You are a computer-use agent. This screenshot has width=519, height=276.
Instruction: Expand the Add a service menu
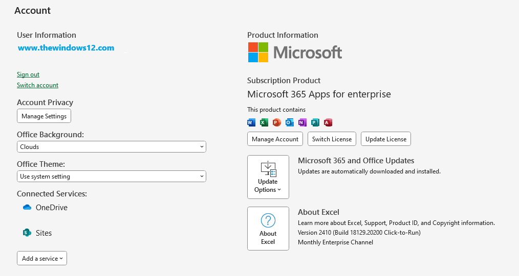pyautogui.click(x=42, y=258)
